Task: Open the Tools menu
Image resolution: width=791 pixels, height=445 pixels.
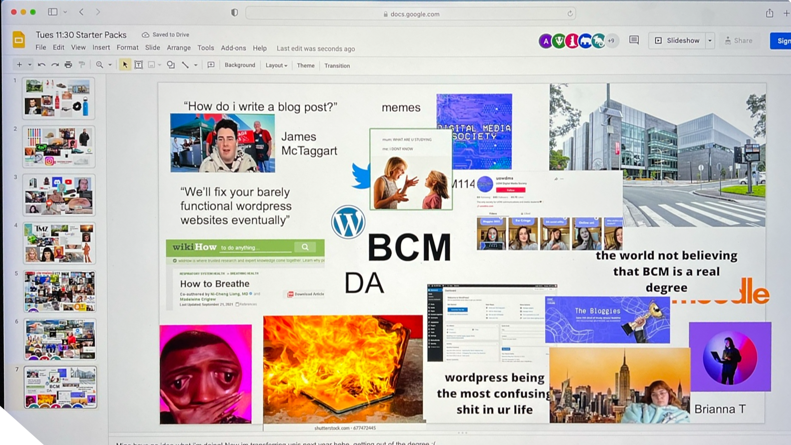Action: point(206,48)
